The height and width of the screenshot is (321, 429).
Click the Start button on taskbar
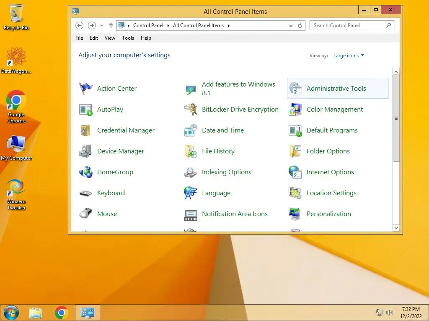[11, 313]
